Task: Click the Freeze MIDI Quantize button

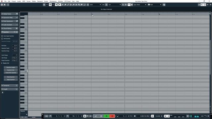Action: click(x=11, y=73)
